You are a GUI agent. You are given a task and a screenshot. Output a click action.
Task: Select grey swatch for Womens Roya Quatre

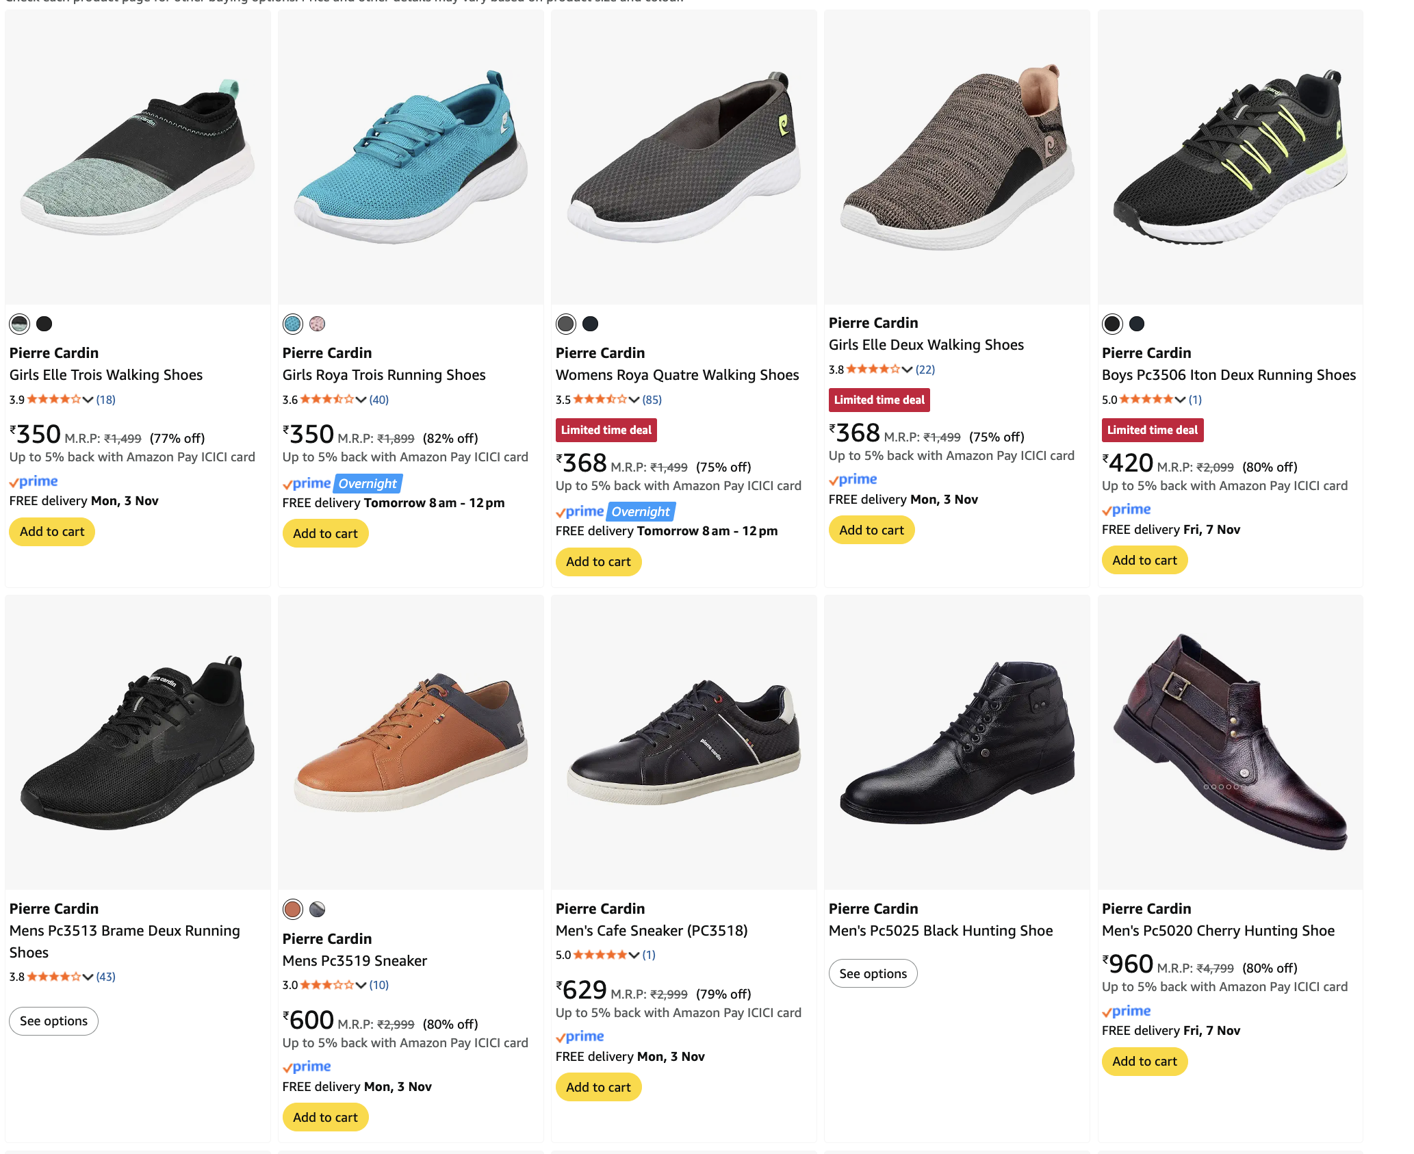(565, 324)
